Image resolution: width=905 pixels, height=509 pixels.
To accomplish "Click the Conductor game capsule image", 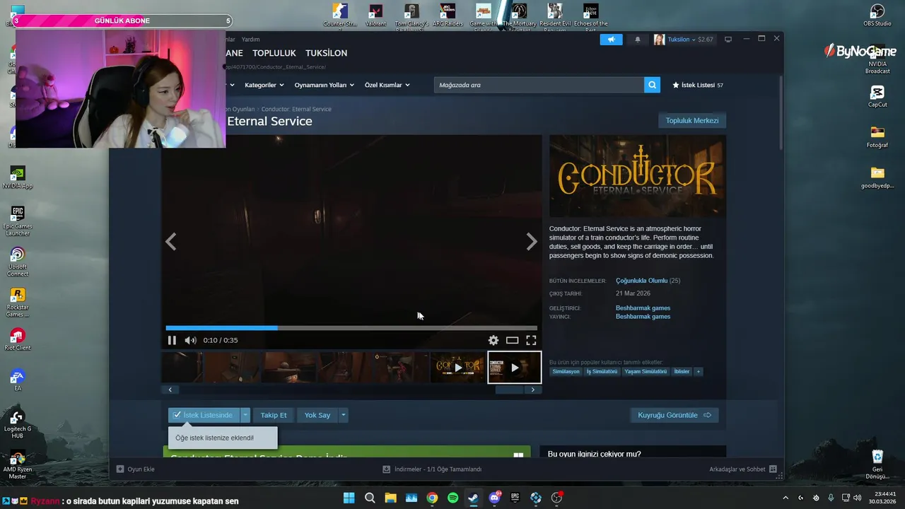I will pos(637,176).
